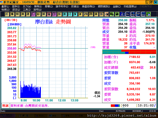Click the Windows 開始 Start button
This screenshot has width=158, height=118.
coord(8,116)
